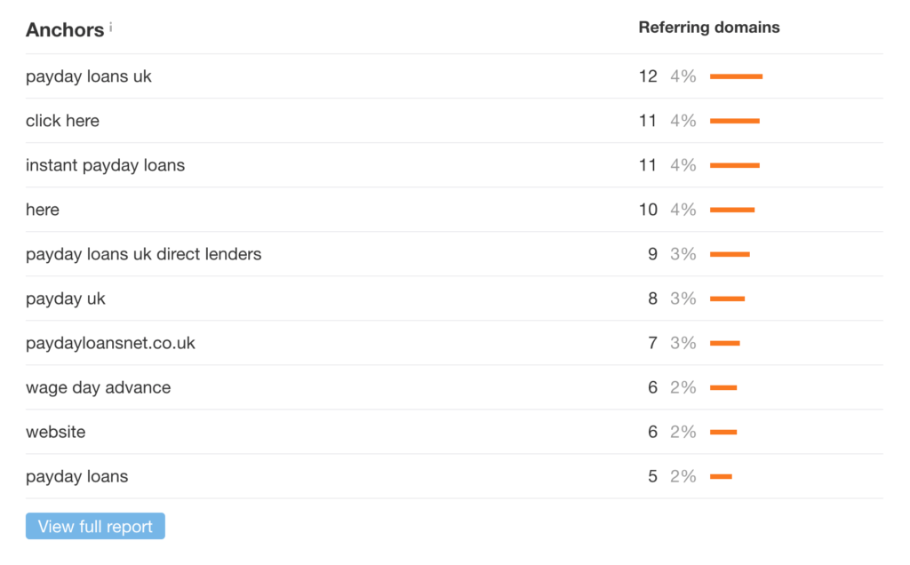Click the orange bar for 'payday loans uk'

coord(736,76)
